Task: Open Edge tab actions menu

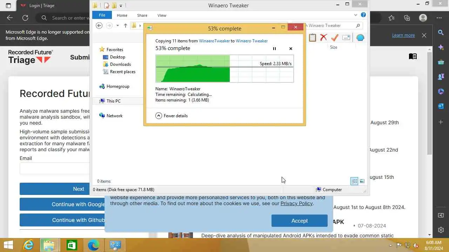Action: pyautogui.click(x=8, y=6)
